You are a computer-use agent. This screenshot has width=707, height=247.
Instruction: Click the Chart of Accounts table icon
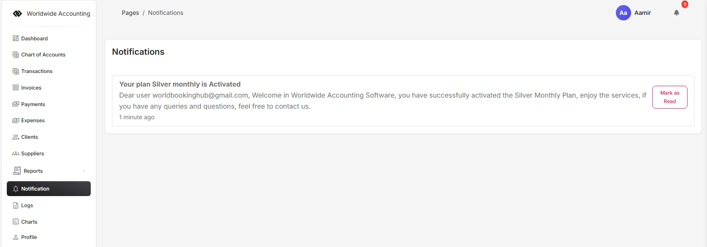pyautogui.click(x=16, y=55)
